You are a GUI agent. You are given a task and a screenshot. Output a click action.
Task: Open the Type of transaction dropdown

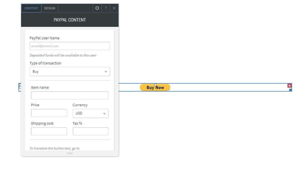point(70,71)
